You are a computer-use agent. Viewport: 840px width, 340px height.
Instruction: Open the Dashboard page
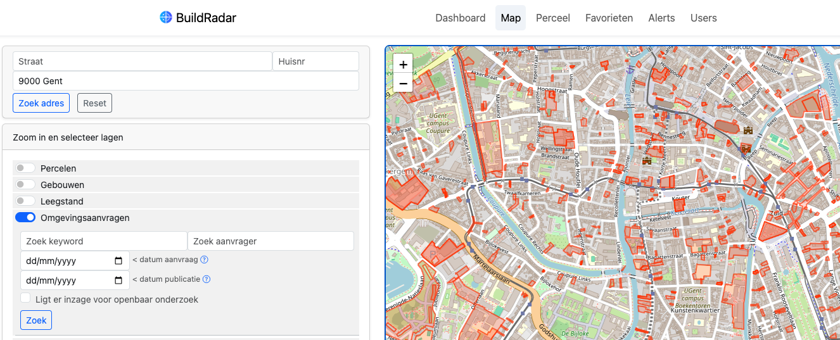[x=460, y=18]
